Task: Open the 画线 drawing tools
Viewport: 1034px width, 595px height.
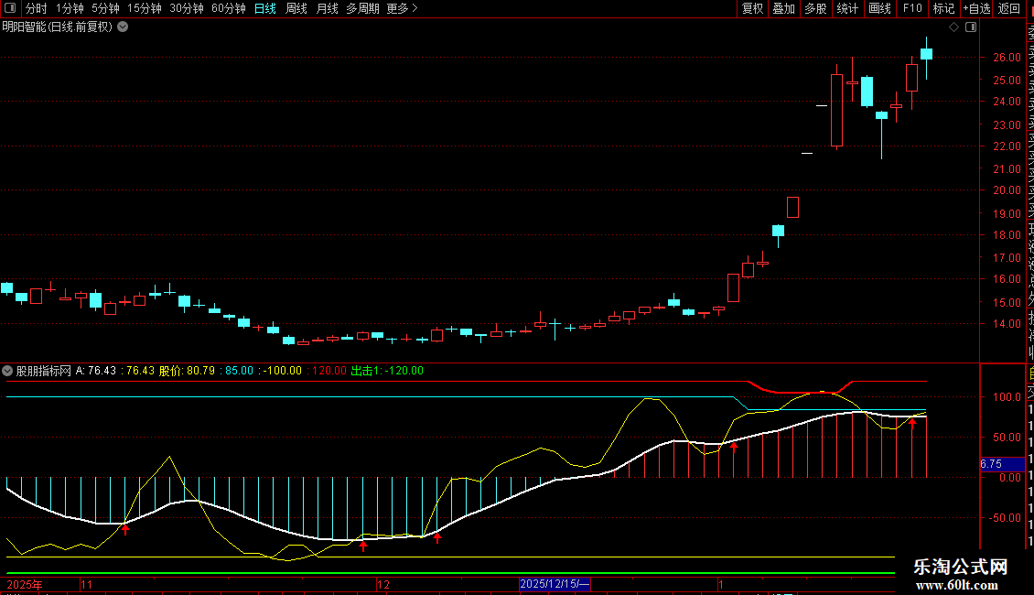Action: [x=879, y=8]
